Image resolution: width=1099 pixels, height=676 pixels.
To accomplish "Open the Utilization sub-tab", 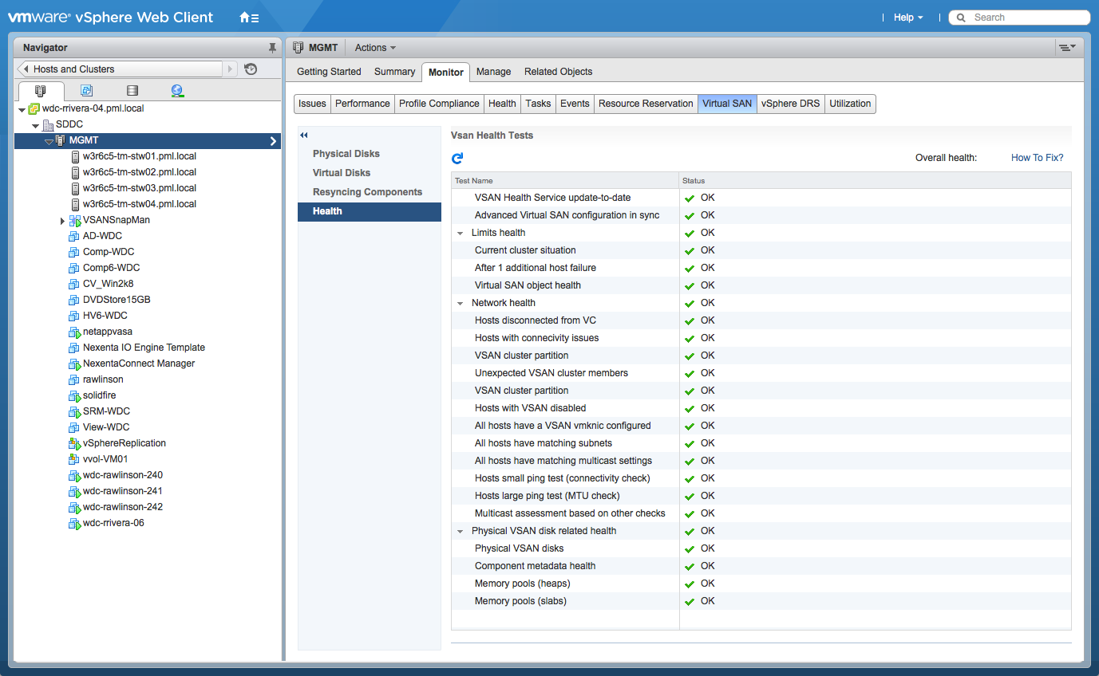I will click(x=850, y=104).
